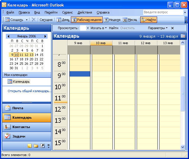Click the 12:00 time label

[x=60, y=109]
